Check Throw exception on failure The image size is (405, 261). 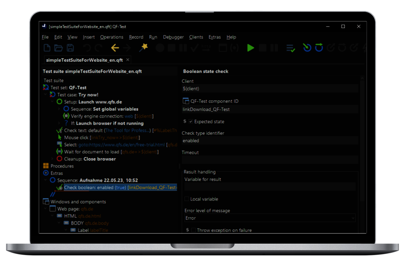pos(193,230)
